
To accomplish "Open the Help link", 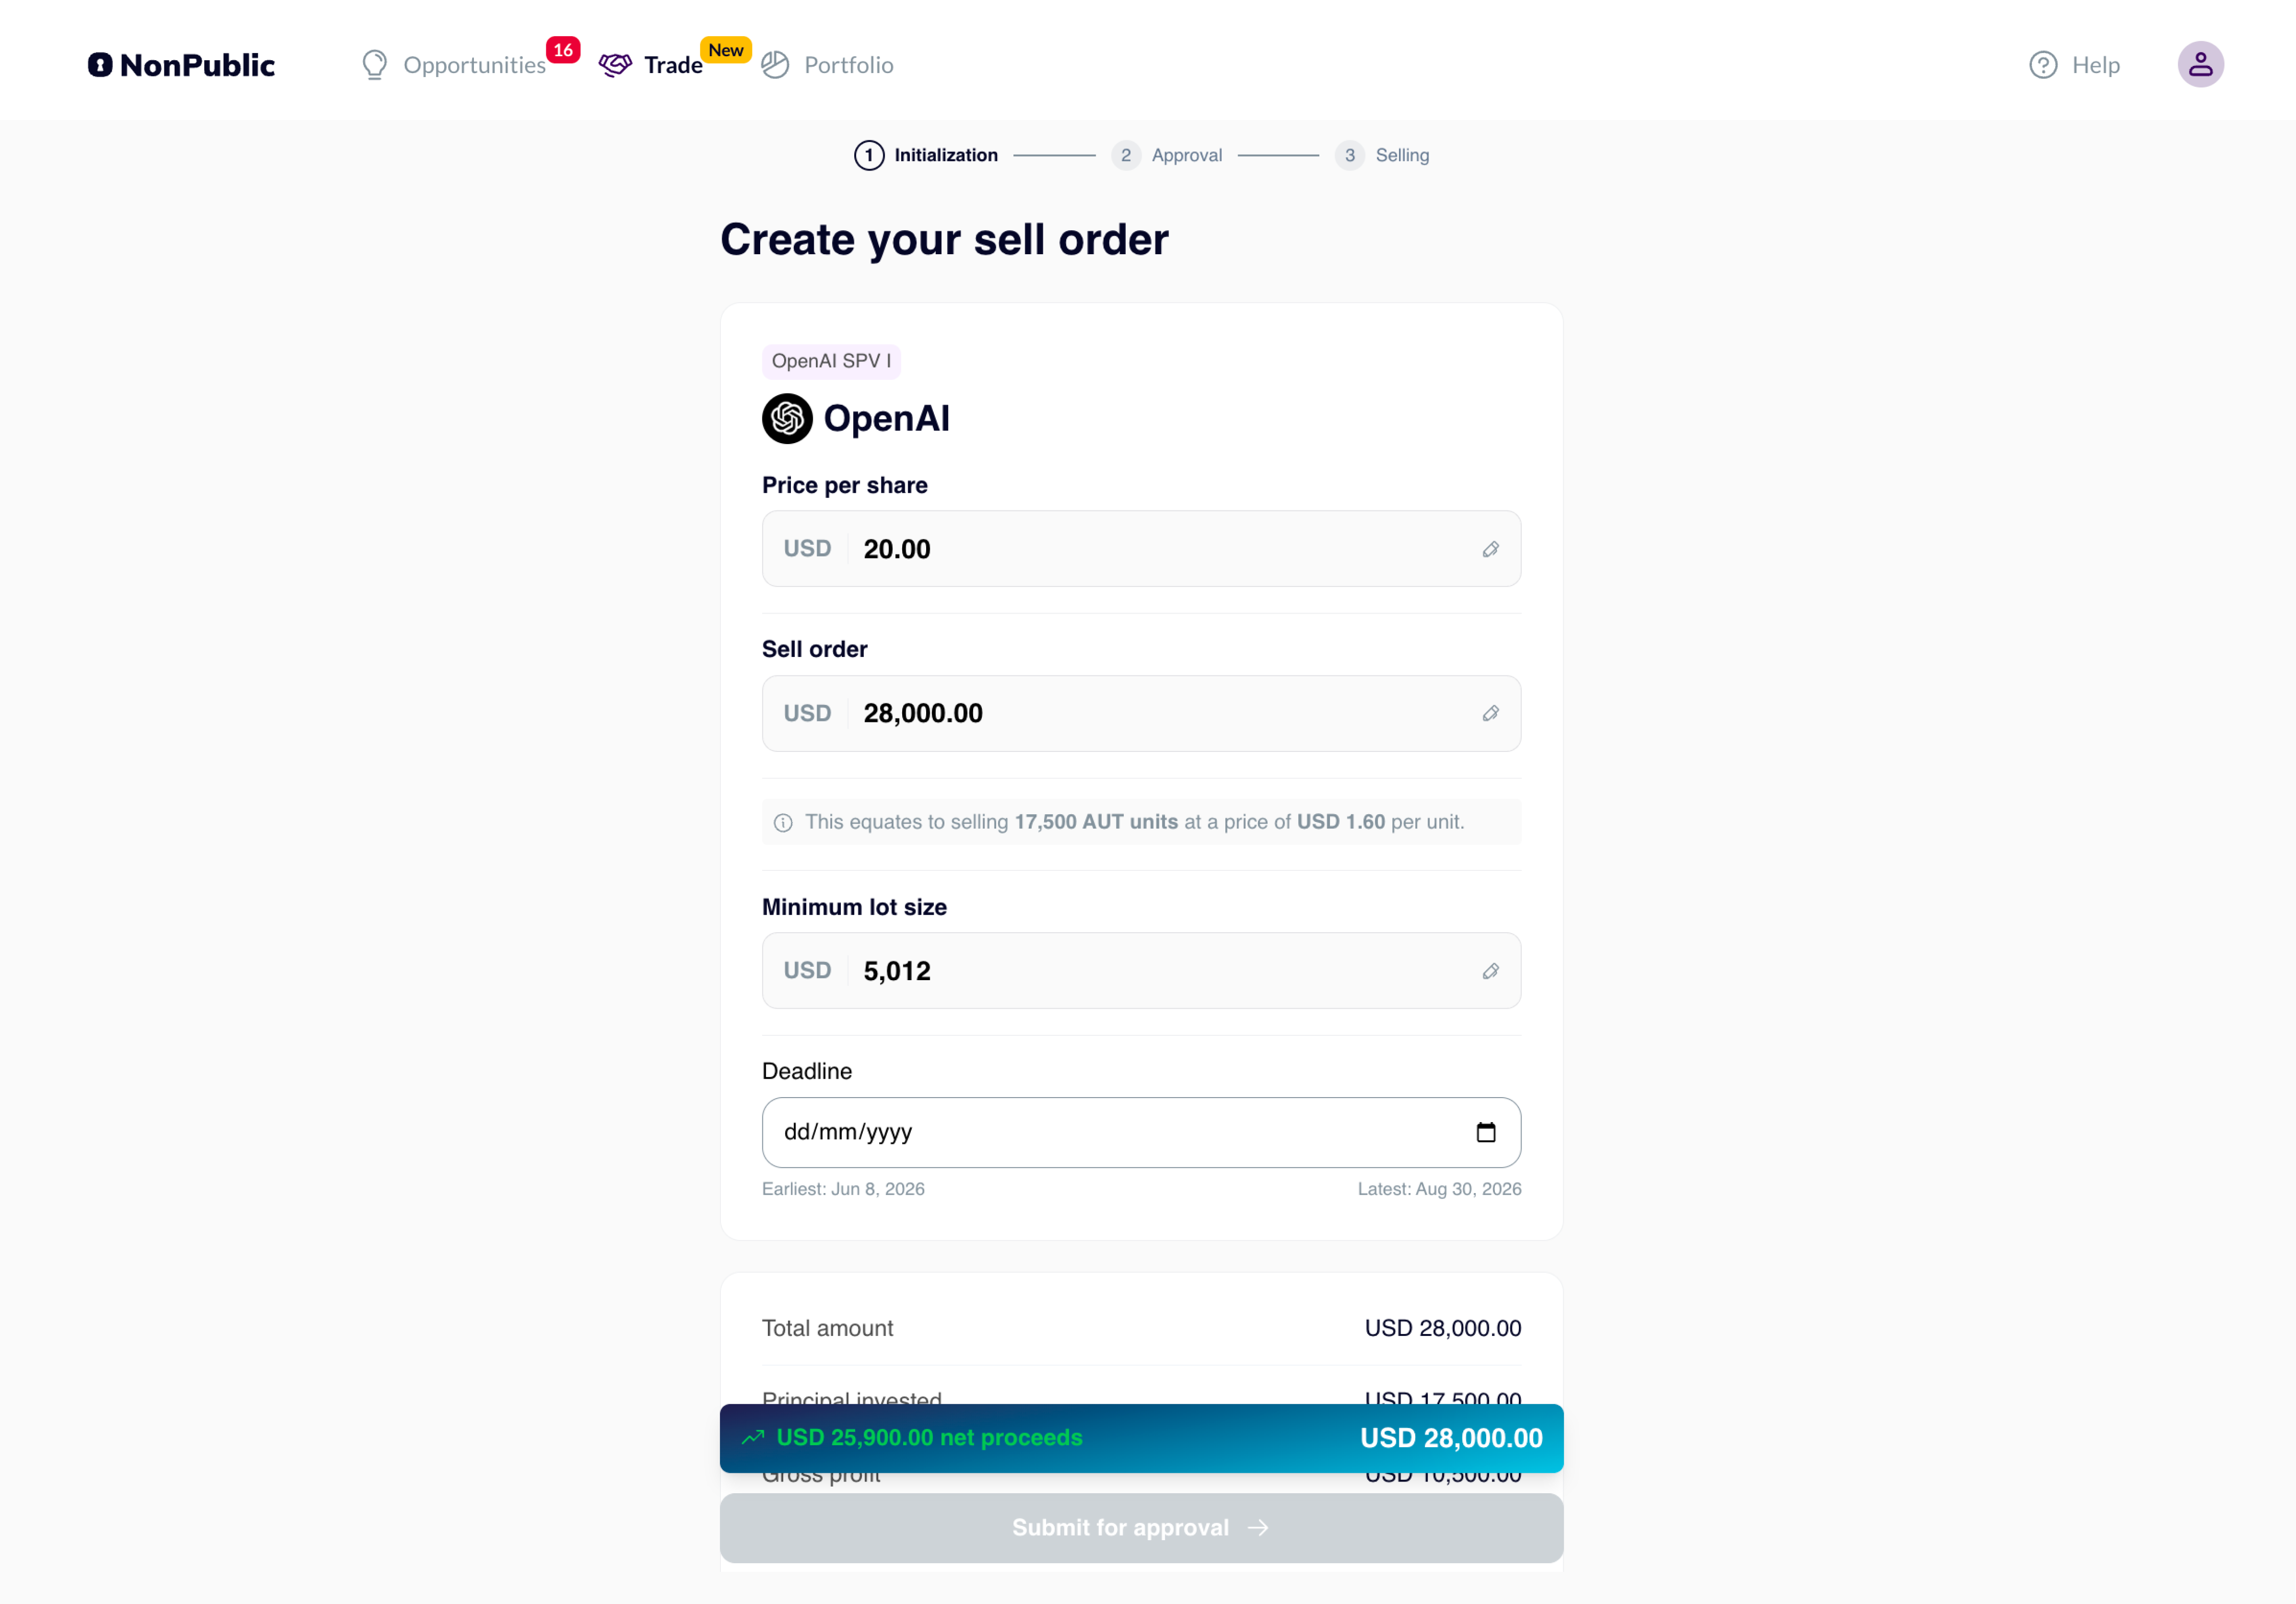I will point(2095,65).
